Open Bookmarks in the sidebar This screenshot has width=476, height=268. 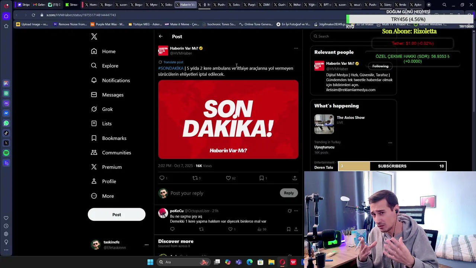(x=109, y=138)
